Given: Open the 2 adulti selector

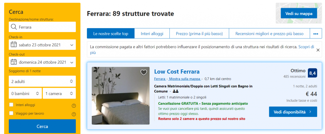Looking at the screenshot, I should pos(42,81).
